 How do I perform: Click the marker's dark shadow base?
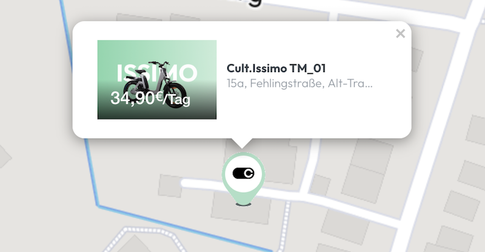point(244,204)
